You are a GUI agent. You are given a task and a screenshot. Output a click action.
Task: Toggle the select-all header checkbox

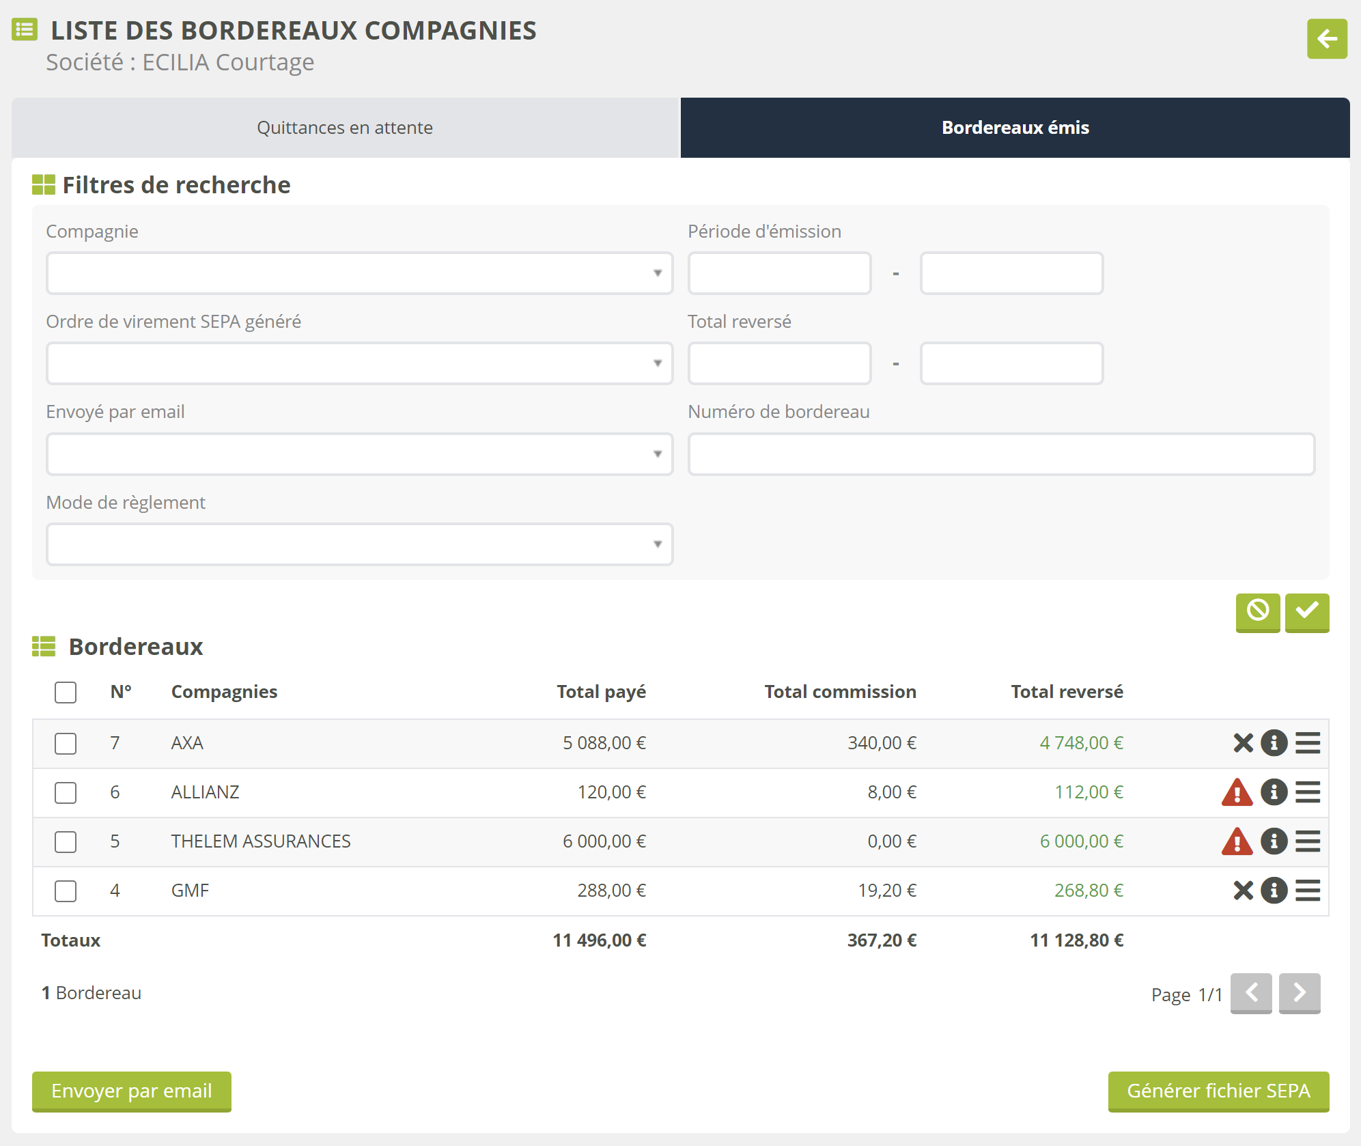click(x=66, y=693)
